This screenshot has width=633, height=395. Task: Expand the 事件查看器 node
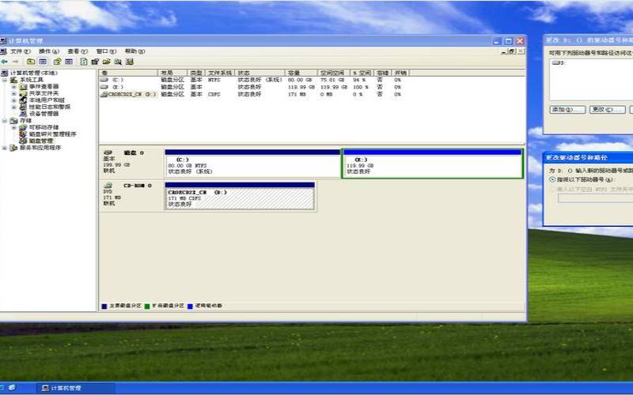coord(14,87)
